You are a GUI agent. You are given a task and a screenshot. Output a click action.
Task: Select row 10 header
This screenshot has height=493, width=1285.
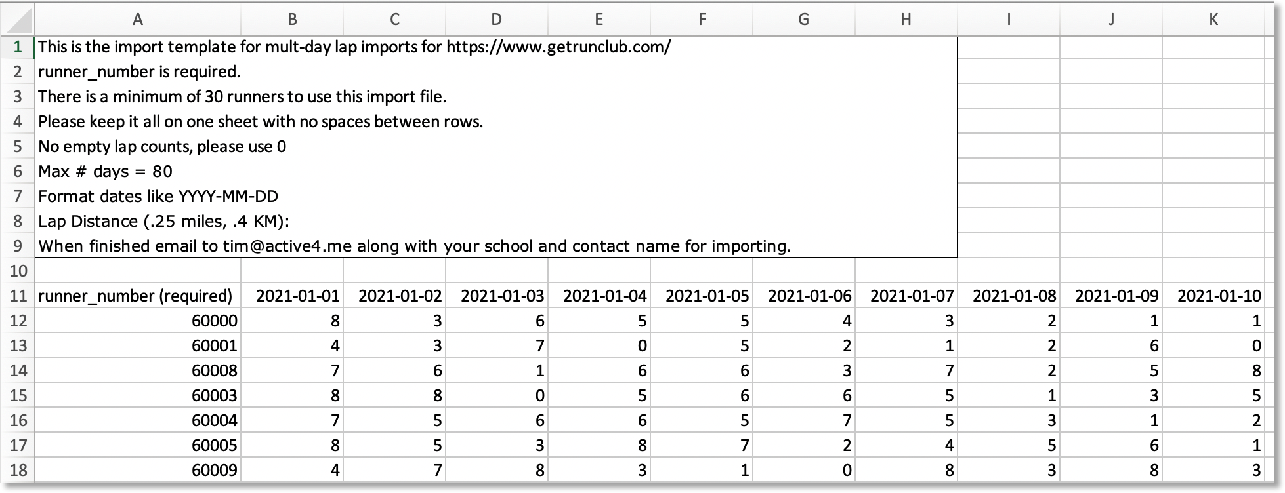tap(18, 271)
